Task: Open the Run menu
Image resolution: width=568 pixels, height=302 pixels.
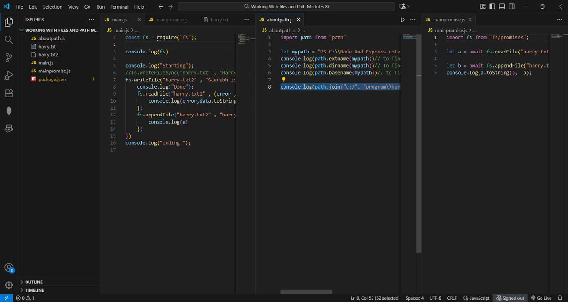Action: (100, 7)
